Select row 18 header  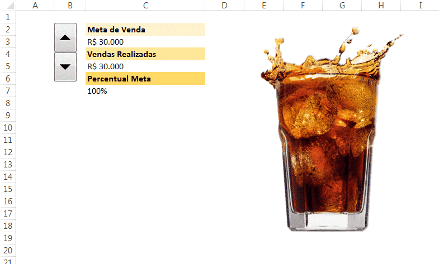click(8, 226)
